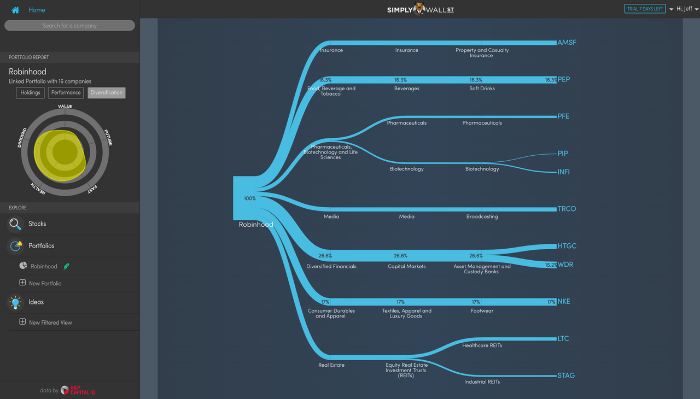700x399 pixels.
Task: Click the Broadcasting sub-industry label
Action: 482,217
